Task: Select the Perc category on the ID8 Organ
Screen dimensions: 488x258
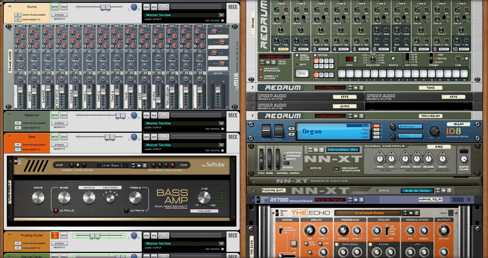Action: [365, 129]
